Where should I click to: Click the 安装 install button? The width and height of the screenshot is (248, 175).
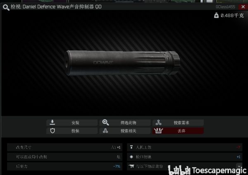72,122
